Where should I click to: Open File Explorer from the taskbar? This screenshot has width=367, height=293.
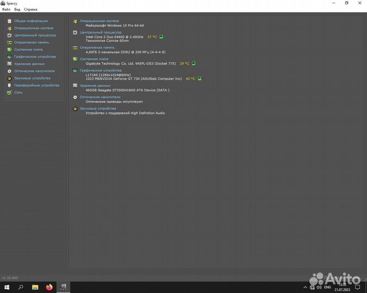point(35,287)
